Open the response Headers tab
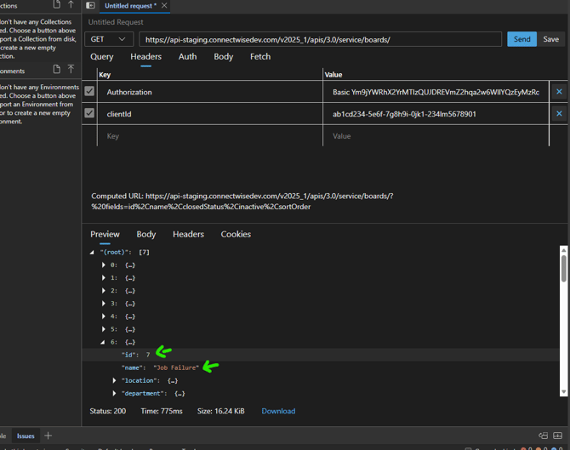Viewport: 570px width, 450px height. pyautogui.click(x=188, y=234)
